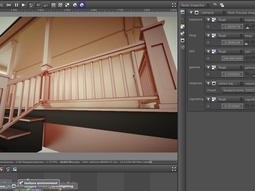This screenshot has height=191, width=255.
Task: Toggle the checkerboard alpha background
Action: [60, 5]
